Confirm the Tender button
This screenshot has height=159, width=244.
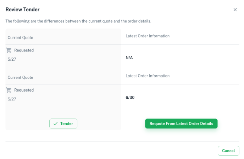coord(63,124)
